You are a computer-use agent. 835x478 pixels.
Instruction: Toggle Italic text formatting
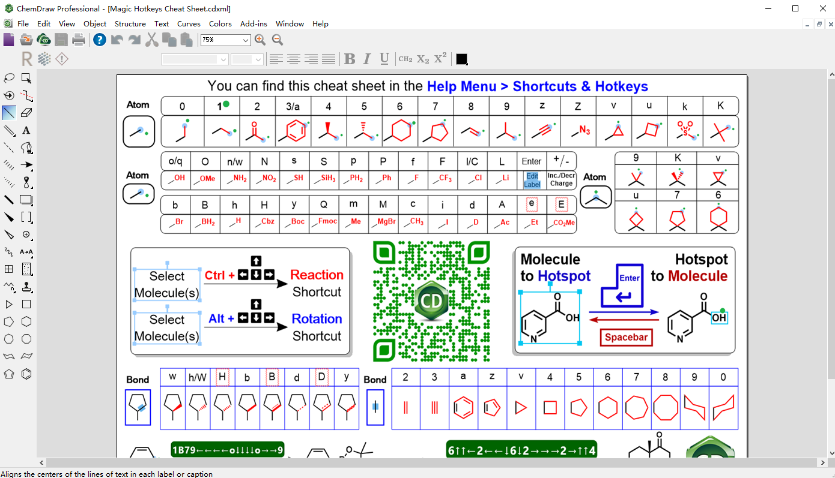click(x=367, y=58)
